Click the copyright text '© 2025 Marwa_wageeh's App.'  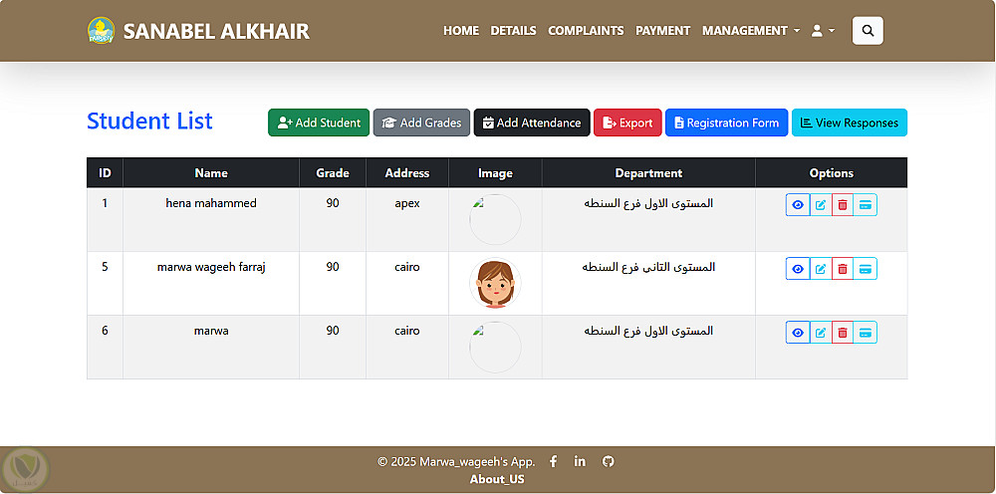456,461
